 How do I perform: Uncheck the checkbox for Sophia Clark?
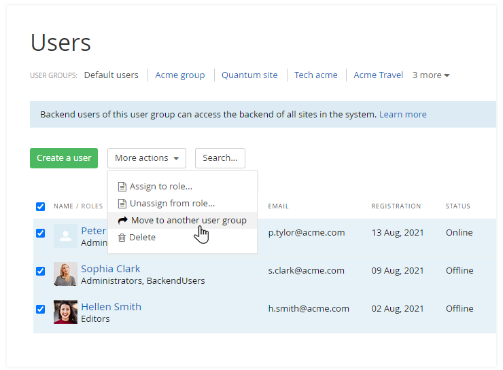40,271
